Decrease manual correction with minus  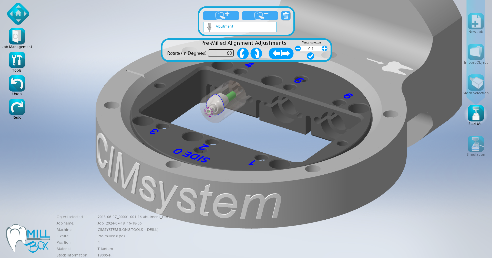(298, 48)
